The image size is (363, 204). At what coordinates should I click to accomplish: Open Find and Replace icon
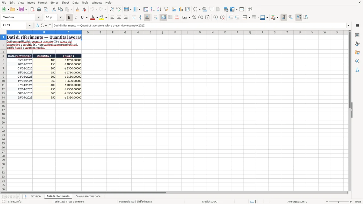[x=112, y=9]
